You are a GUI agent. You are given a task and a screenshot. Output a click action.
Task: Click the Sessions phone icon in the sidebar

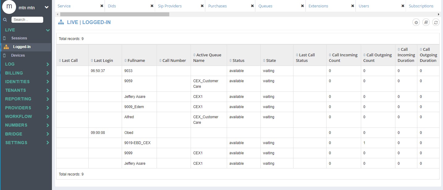pyautogui.click(x=4, y=38)
